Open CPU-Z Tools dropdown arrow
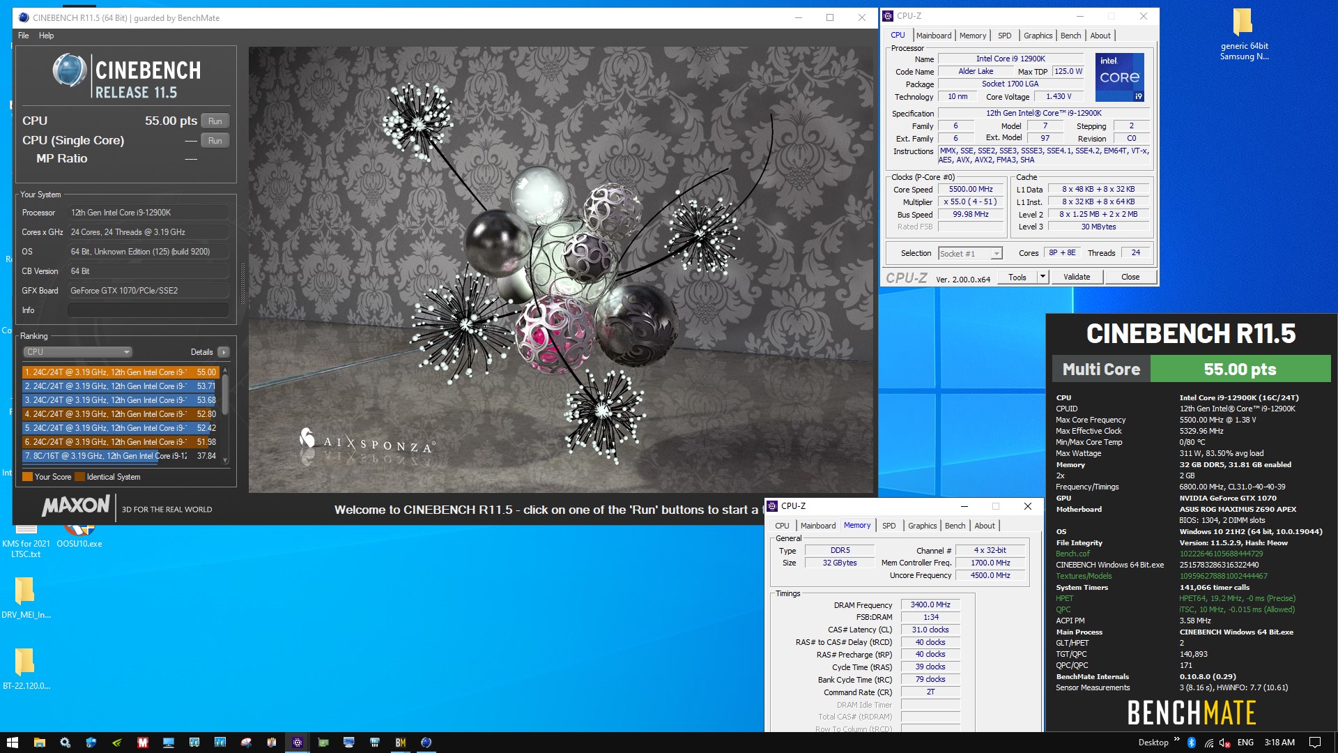Screen dimensions: 1338x753 coord(1043,277)
